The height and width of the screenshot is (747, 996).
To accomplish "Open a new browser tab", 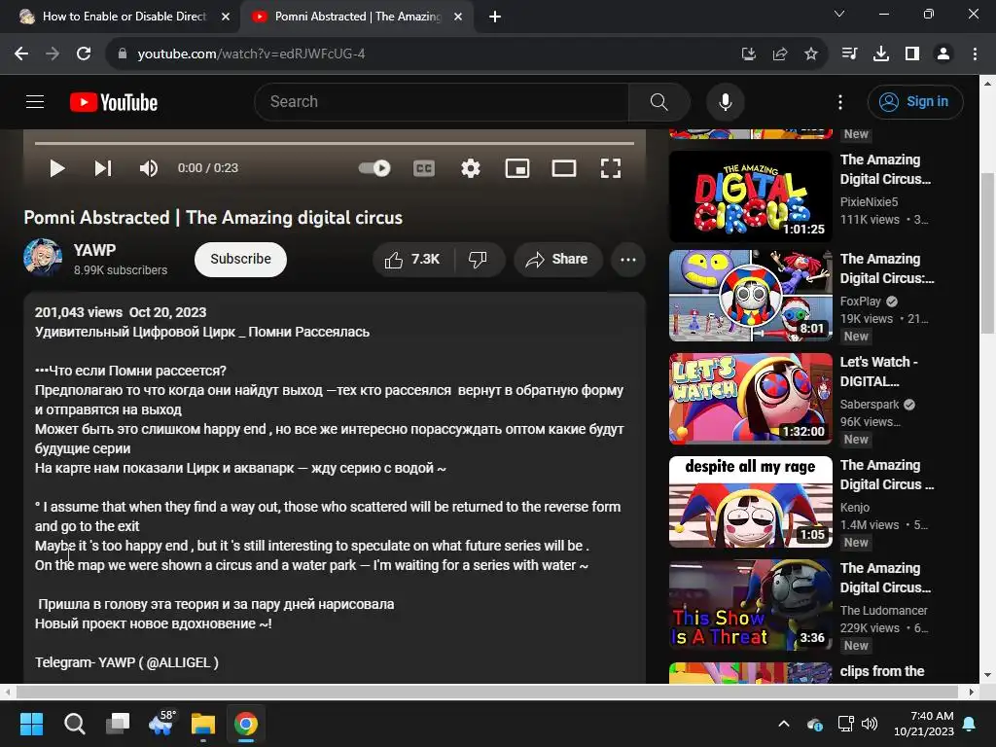I will pos(495,17).
